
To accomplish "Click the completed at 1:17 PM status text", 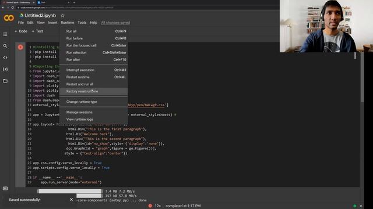I will [183, 206].
